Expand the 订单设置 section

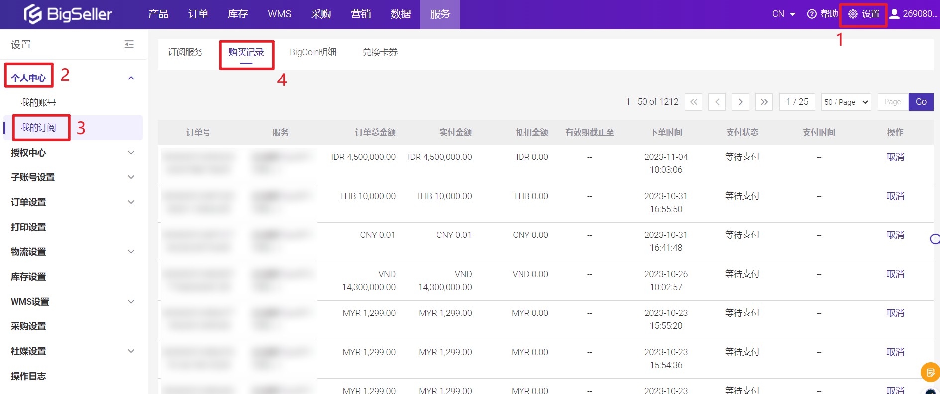tap(131, 202)
